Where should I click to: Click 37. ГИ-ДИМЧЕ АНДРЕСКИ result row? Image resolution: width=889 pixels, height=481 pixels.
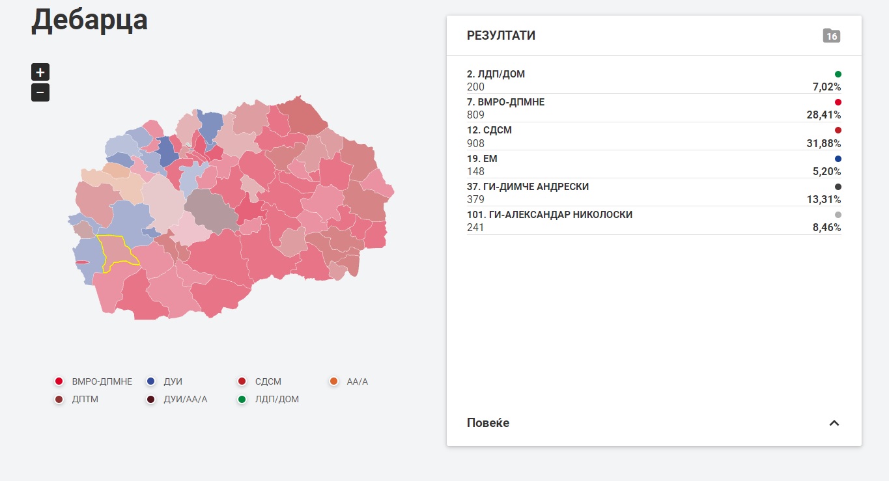point(654,193)
